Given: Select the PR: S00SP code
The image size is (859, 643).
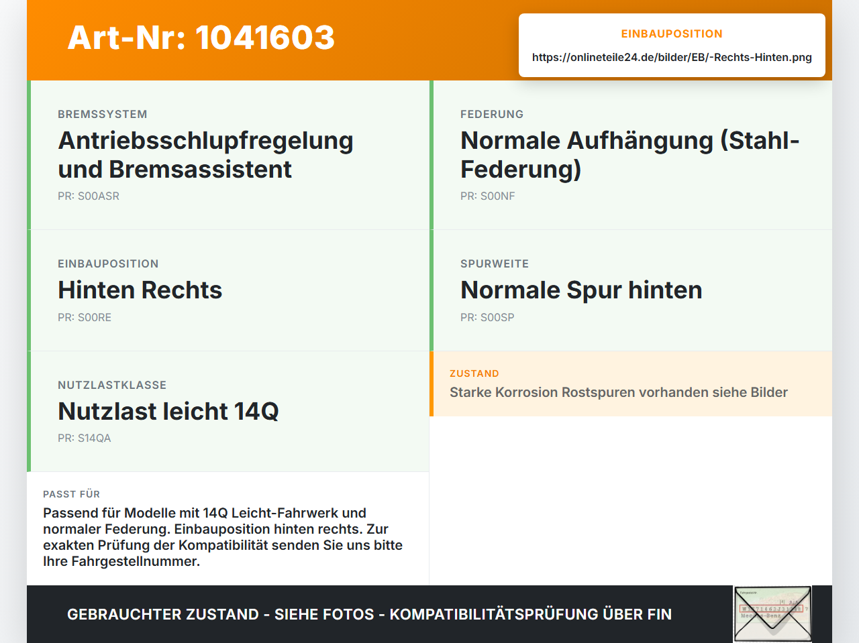Looking at the screenshot, I should tap(487, 318).
